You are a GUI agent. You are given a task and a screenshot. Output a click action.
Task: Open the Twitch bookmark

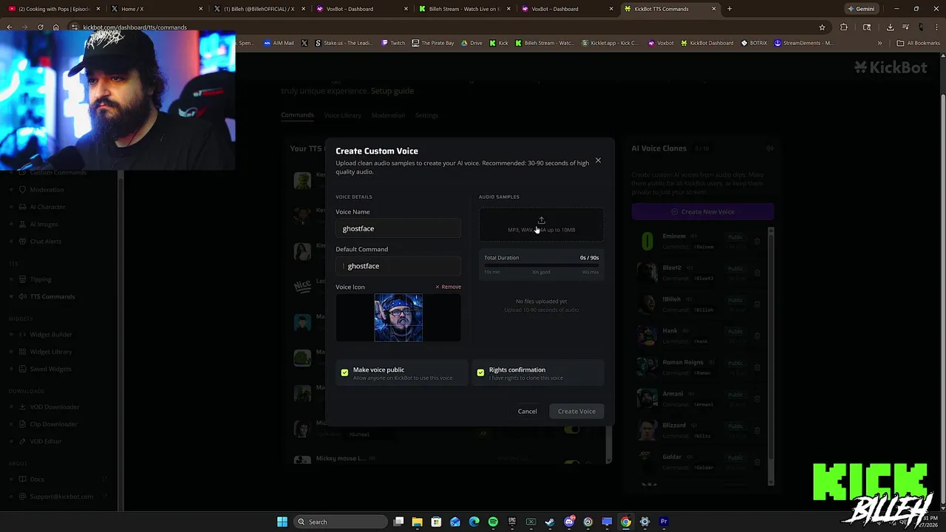393,43
